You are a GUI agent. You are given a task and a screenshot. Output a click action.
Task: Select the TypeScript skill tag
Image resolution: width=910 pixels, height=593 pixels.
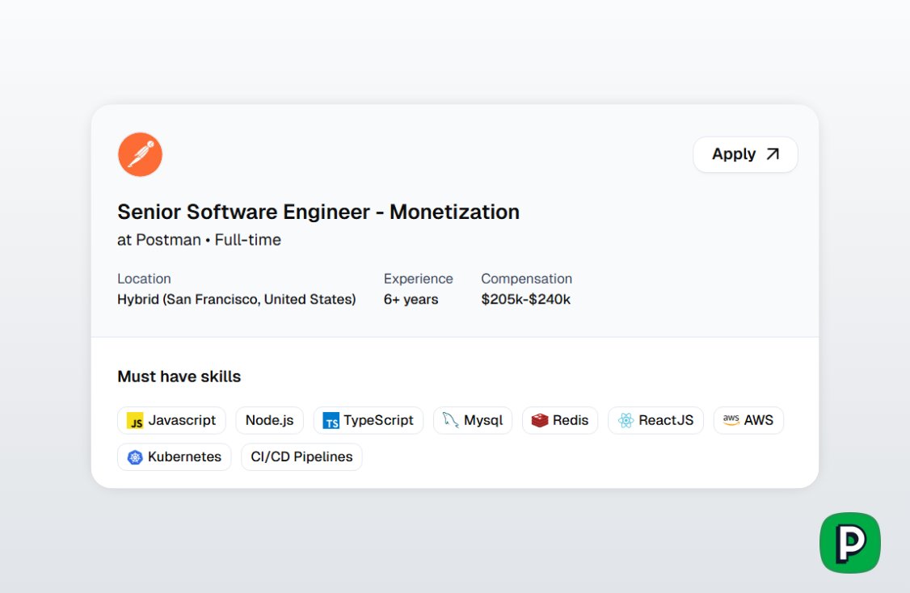pos(368,420)
